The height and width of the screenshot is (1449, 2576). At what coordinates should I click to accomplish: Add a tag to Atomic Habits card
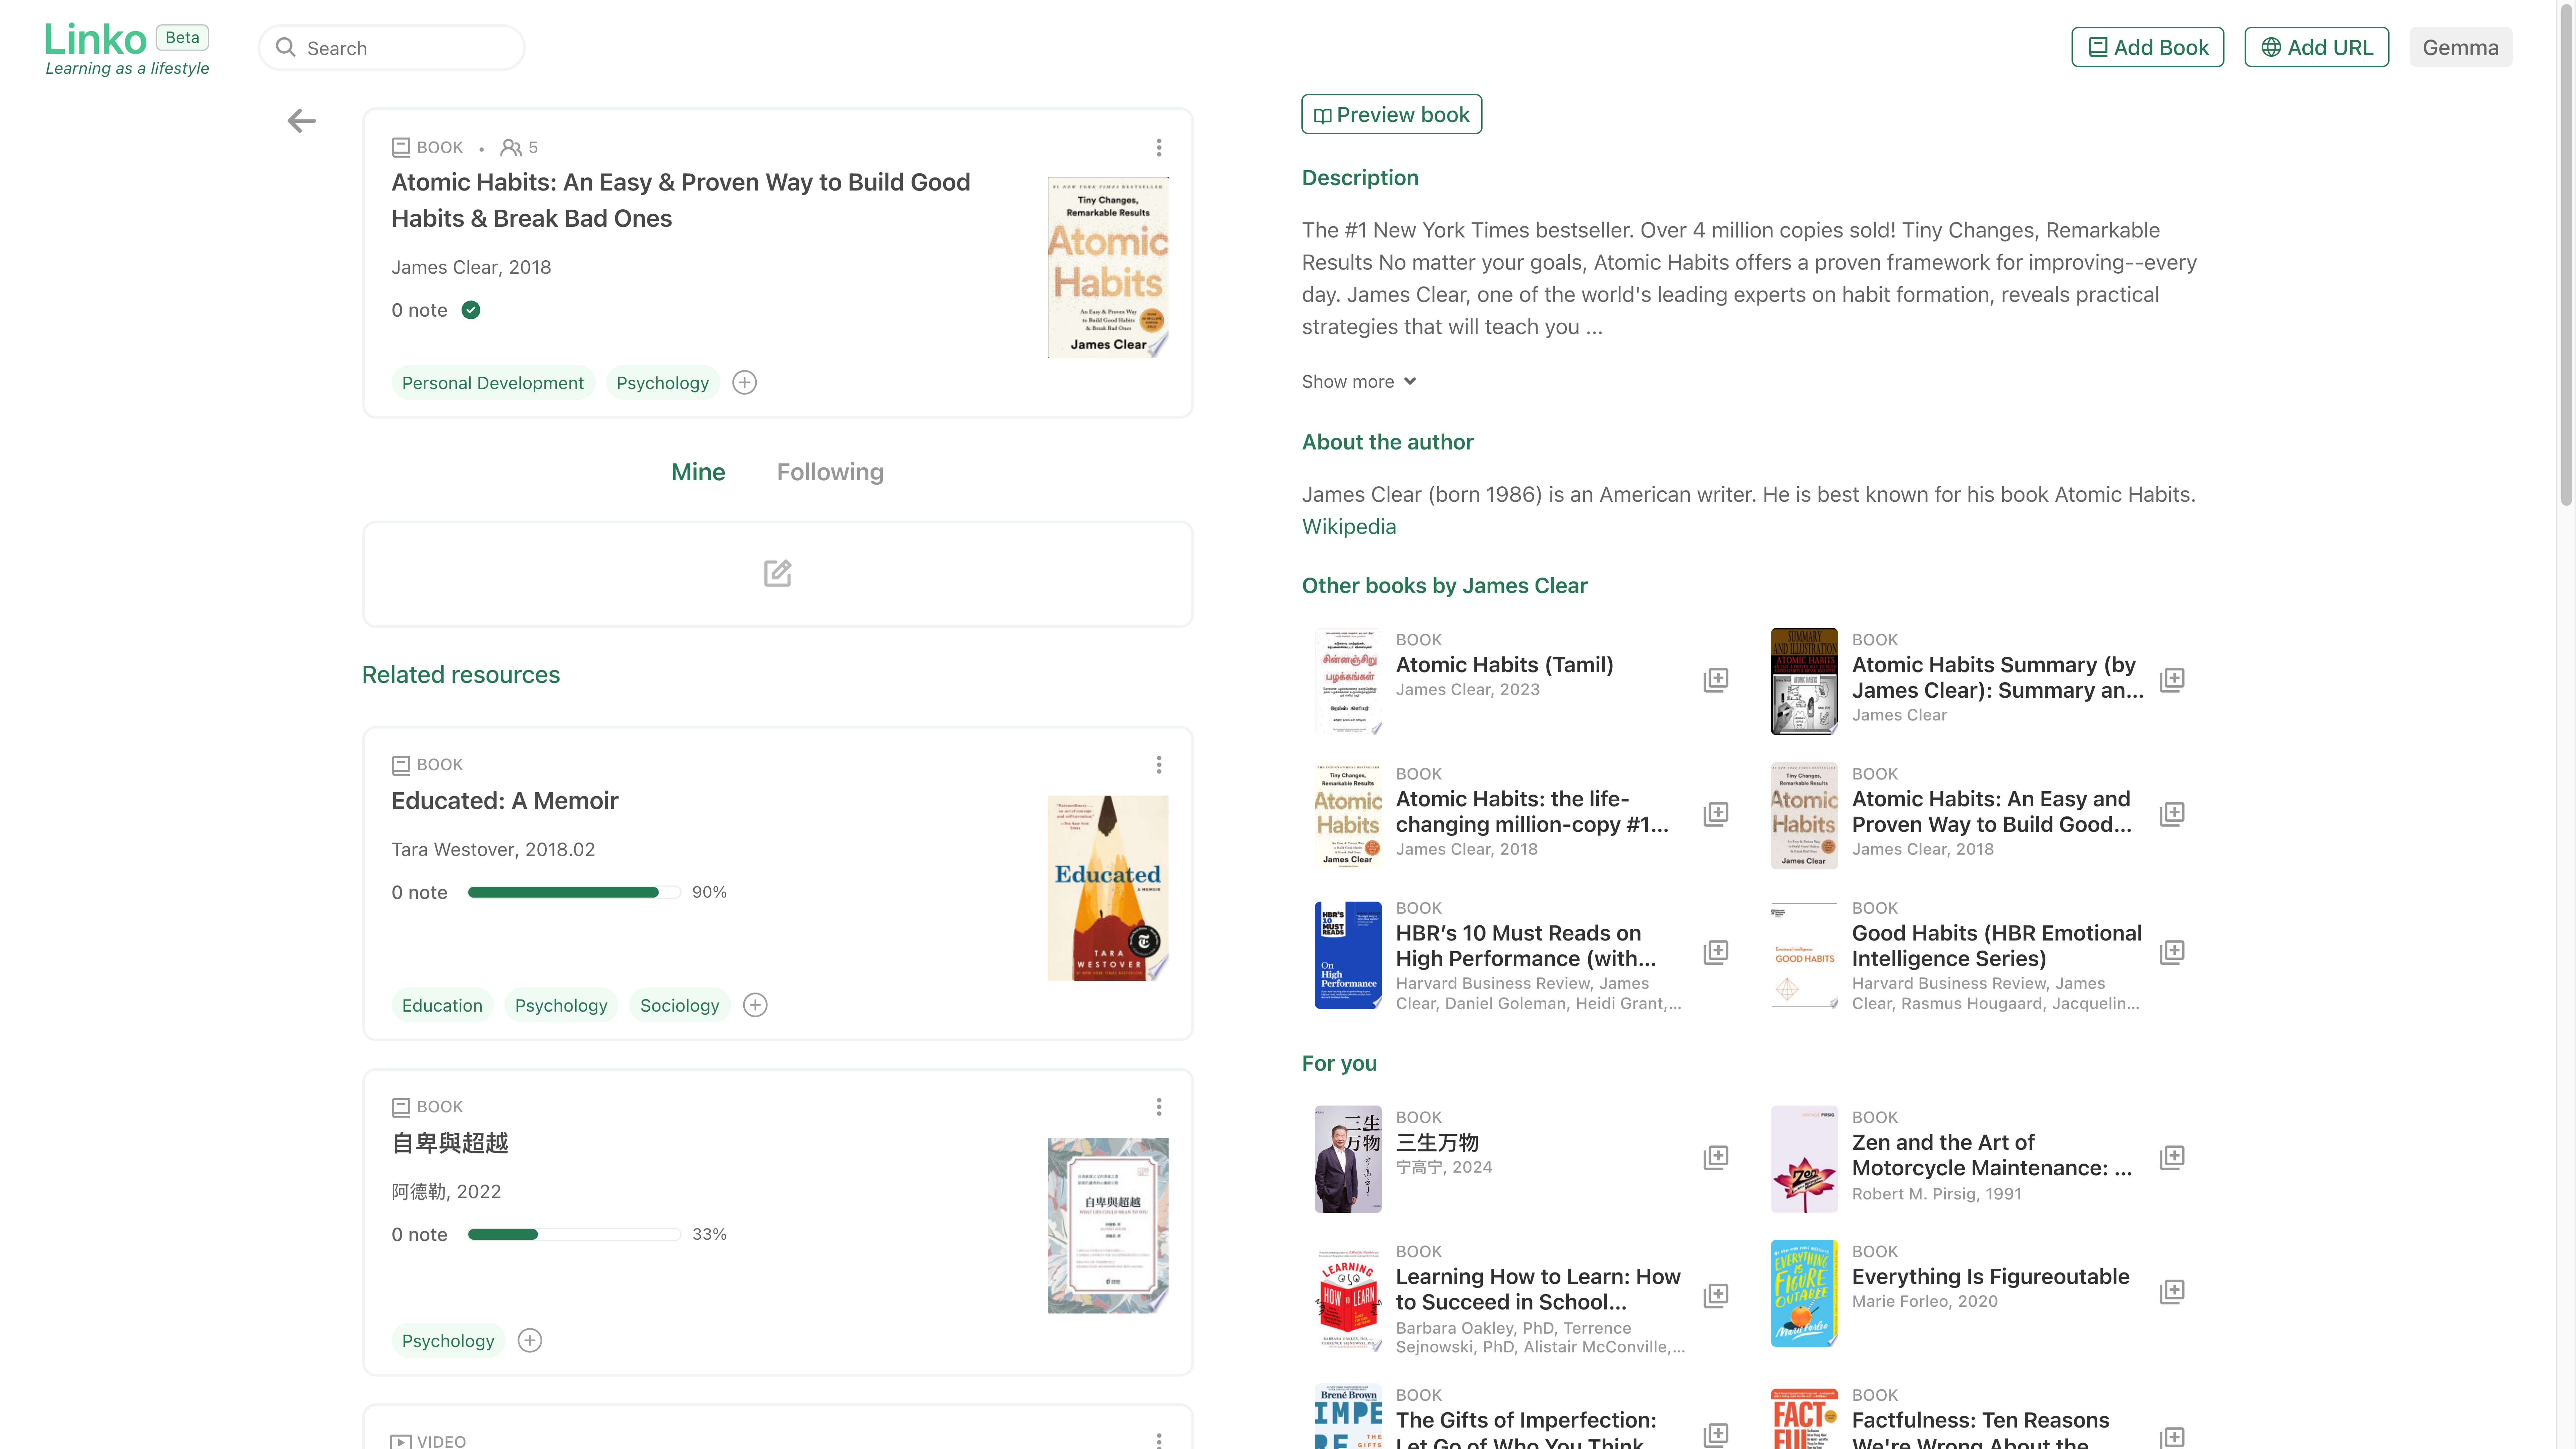click(x=744, y=383)
